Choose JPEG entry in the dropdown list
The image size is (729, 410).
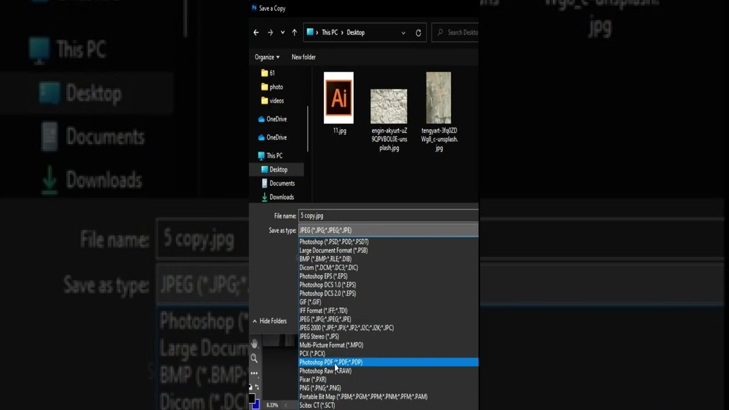coord(388,319)
